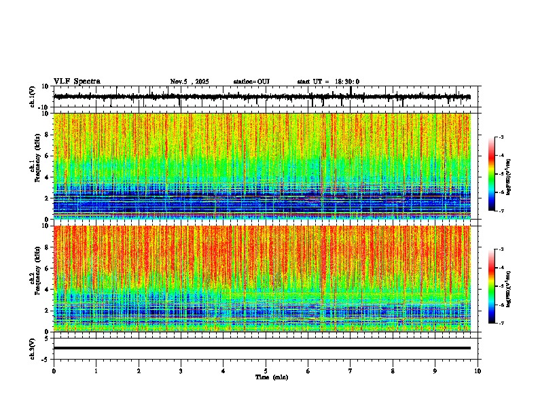Click the ch.3 (V) flat trace line
The image size is (538, 416).
point(262,348)
